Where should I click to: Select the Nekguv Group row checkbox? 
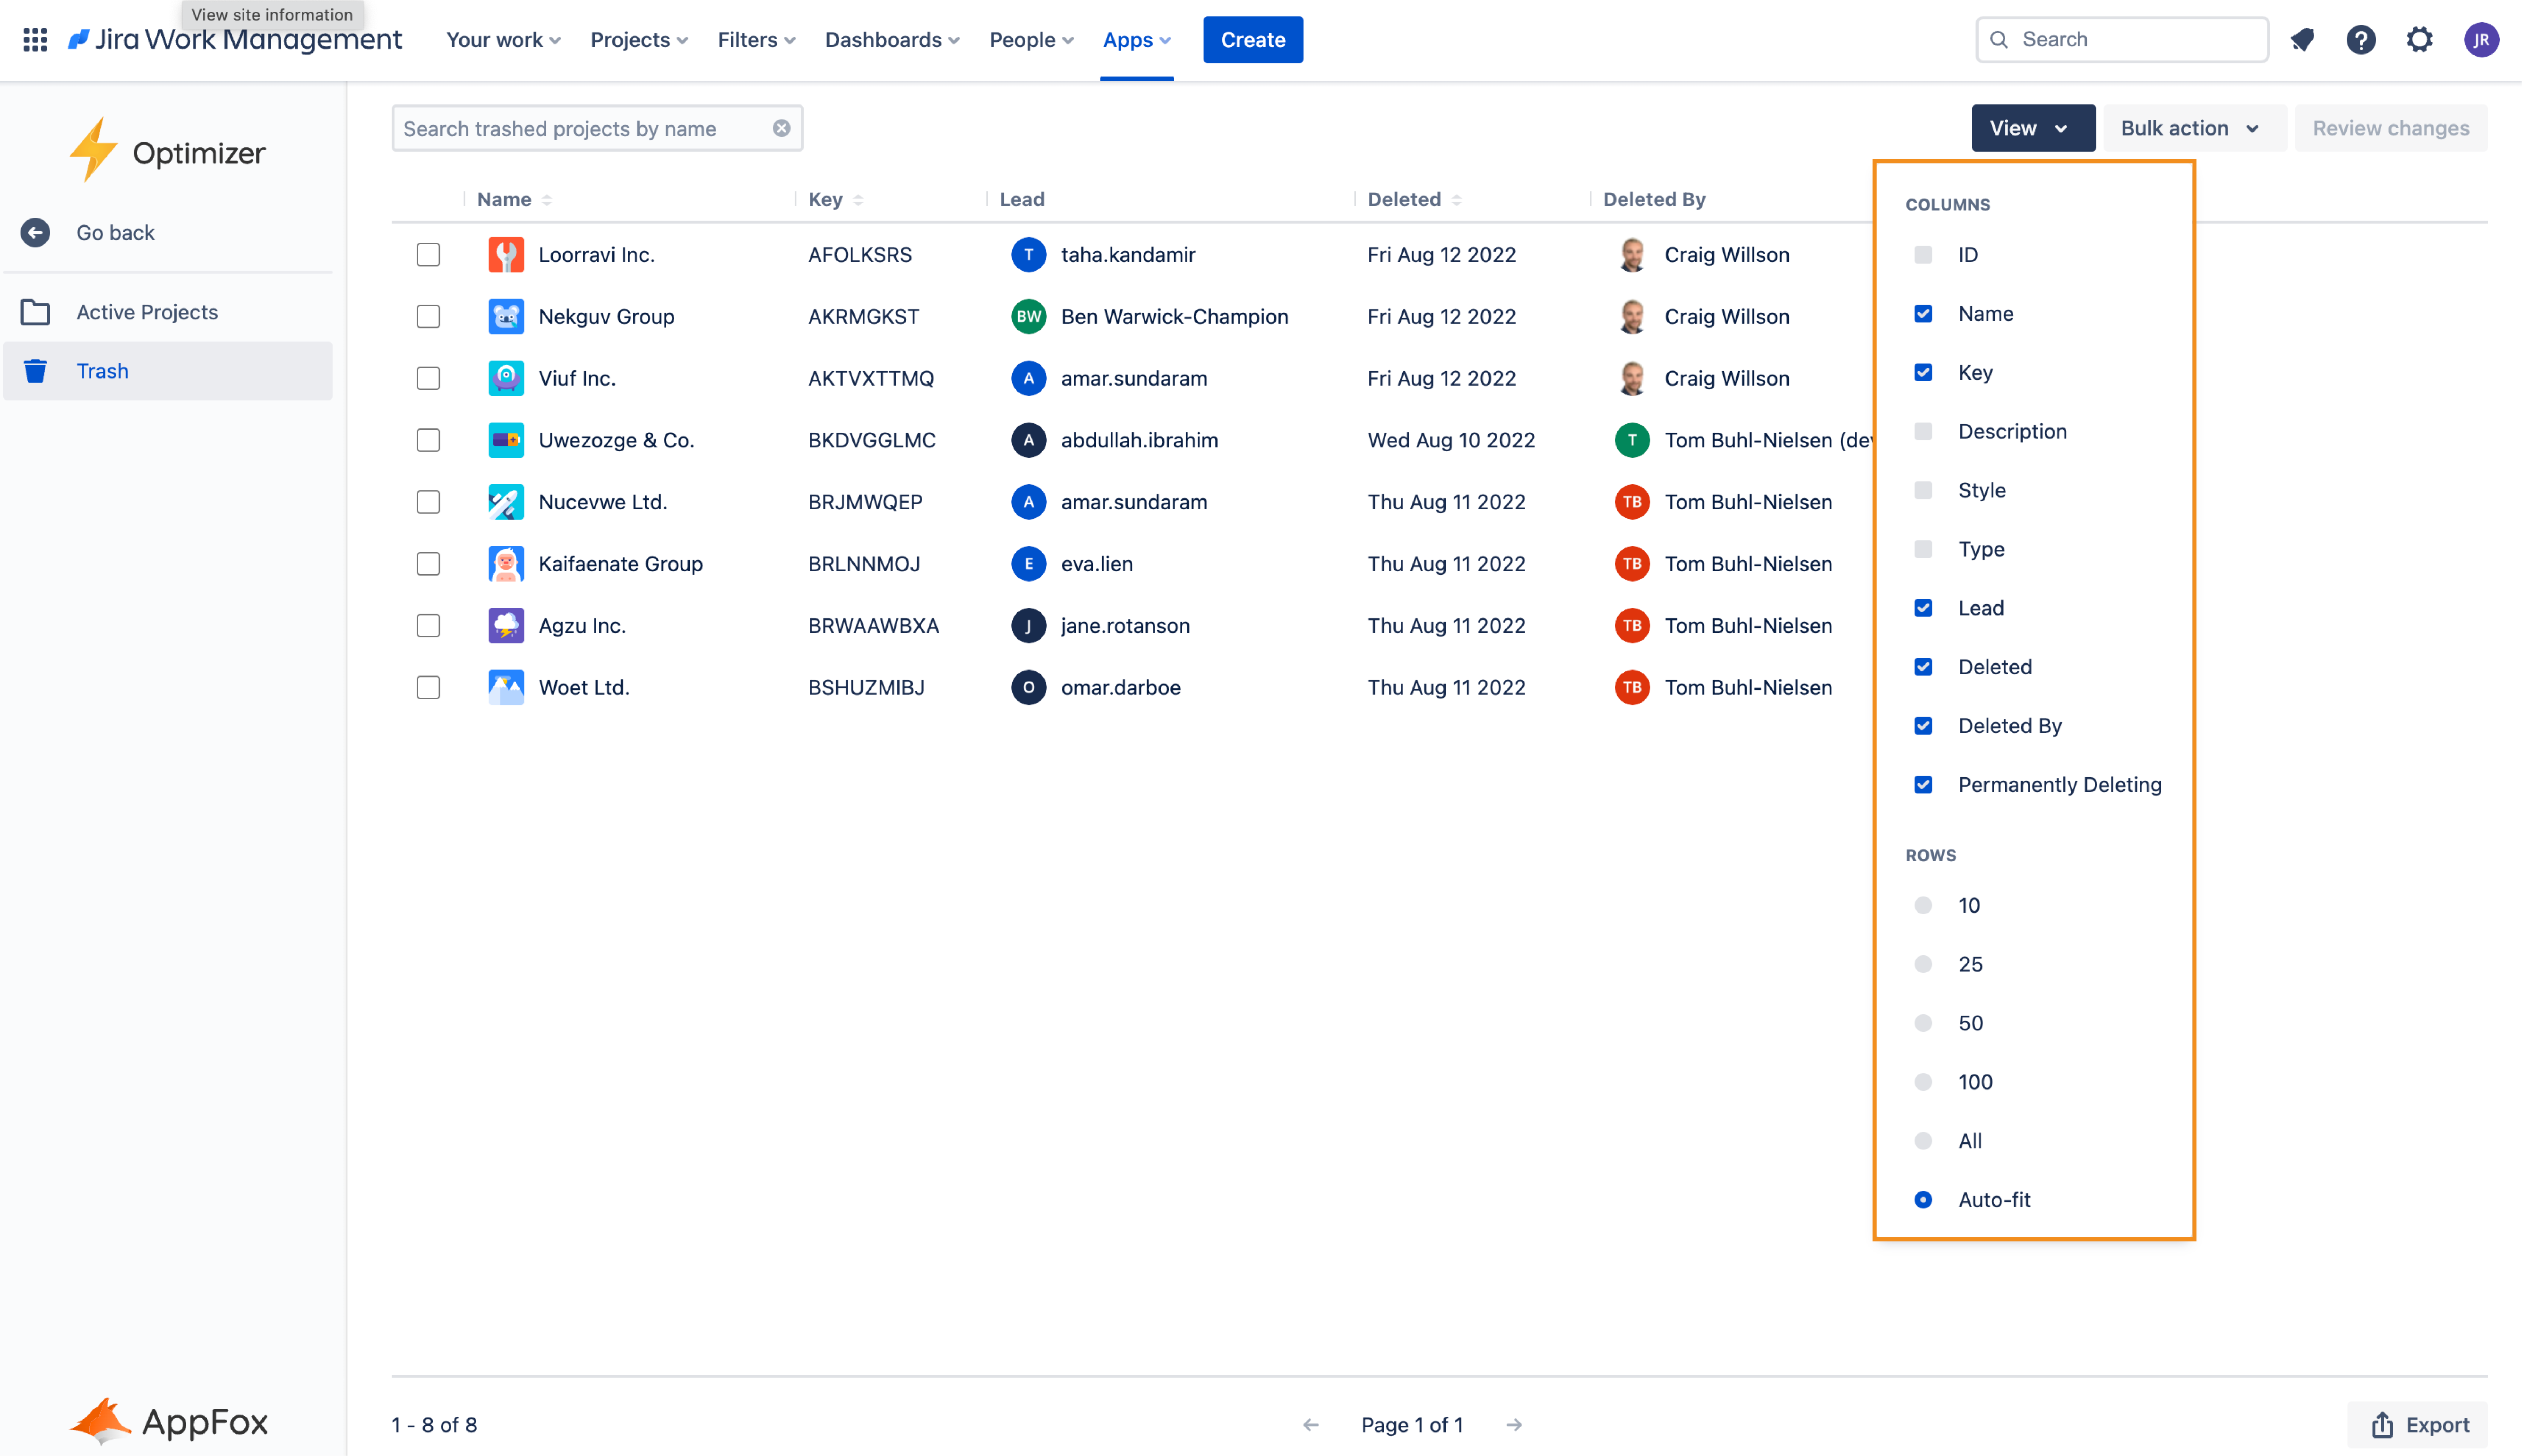pyautogui.click(x=428, y=317)
